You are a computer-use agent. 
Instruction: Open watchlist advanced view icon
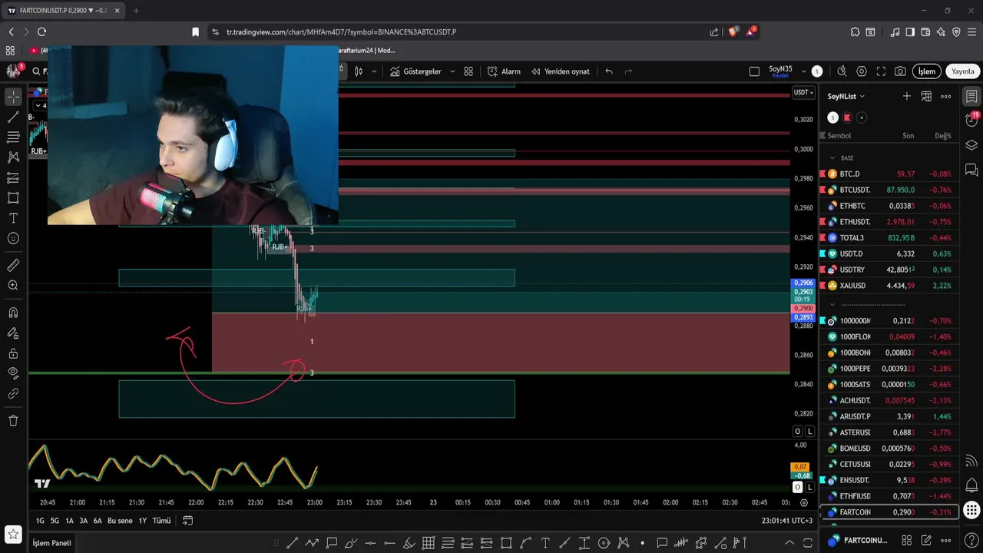coord(926,96)
